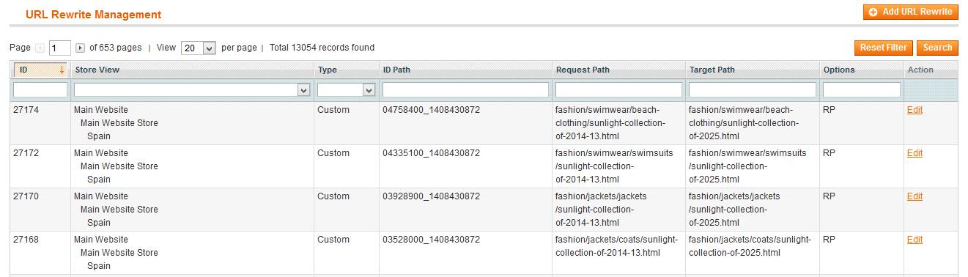
Task: Go to next page arrow icon
Action: point(81,48)
